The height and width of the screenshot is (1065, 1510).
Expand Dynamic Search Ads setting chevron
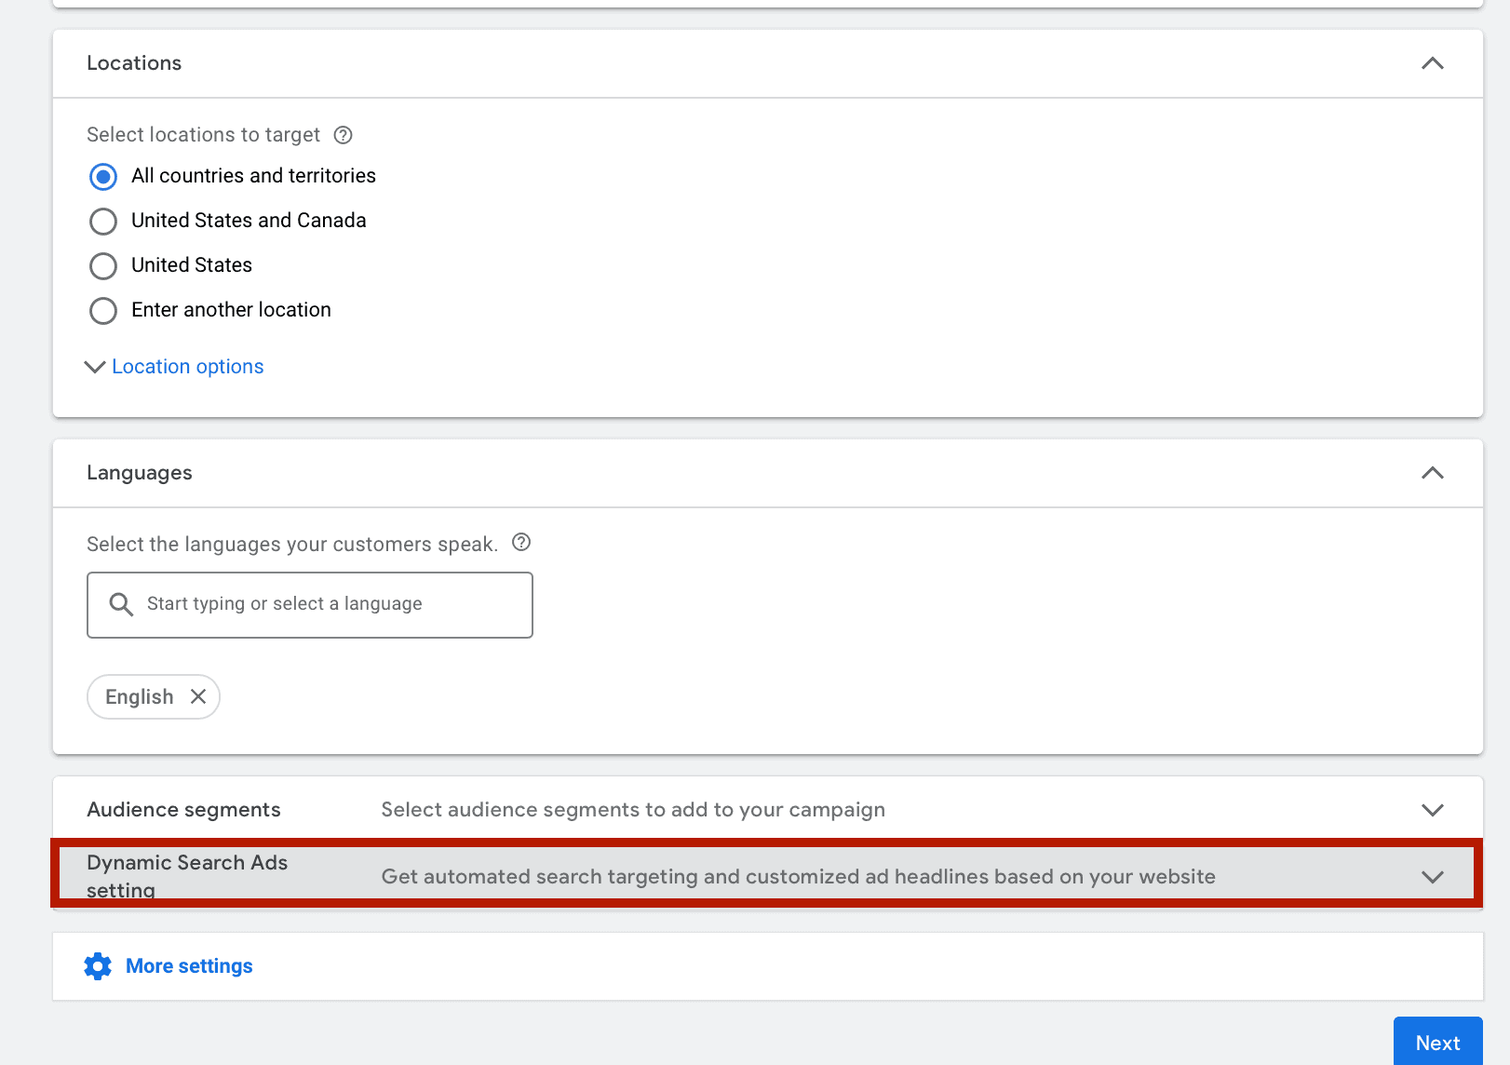point(1433,877)
